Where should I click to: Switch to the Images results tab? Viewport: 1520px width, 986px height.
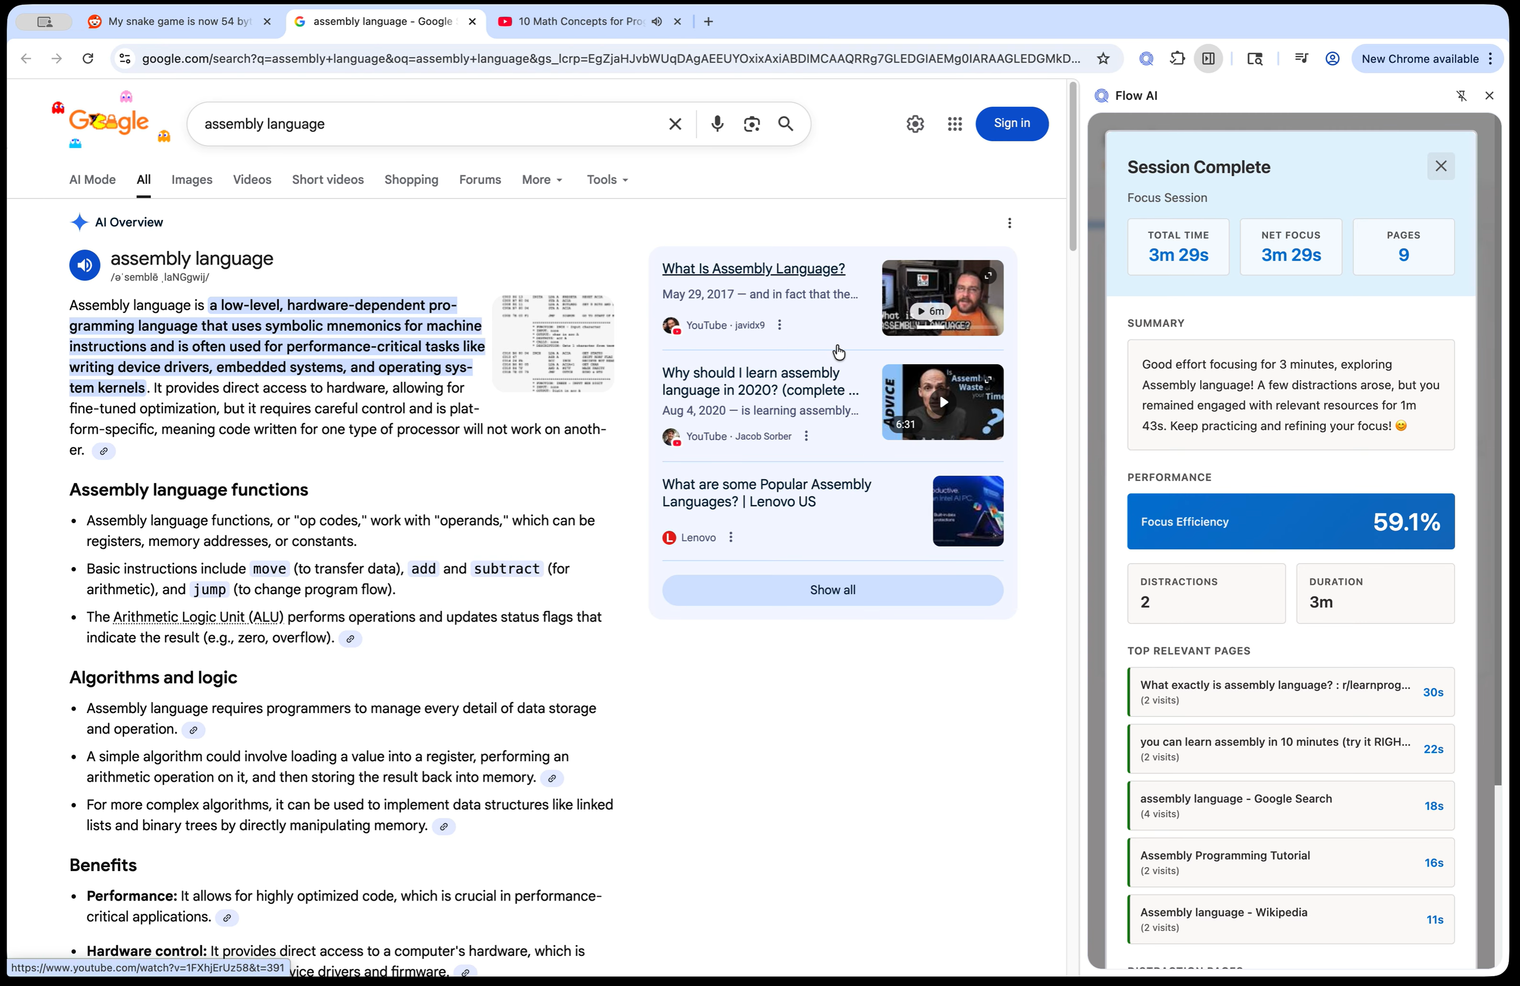click(191, 180)
